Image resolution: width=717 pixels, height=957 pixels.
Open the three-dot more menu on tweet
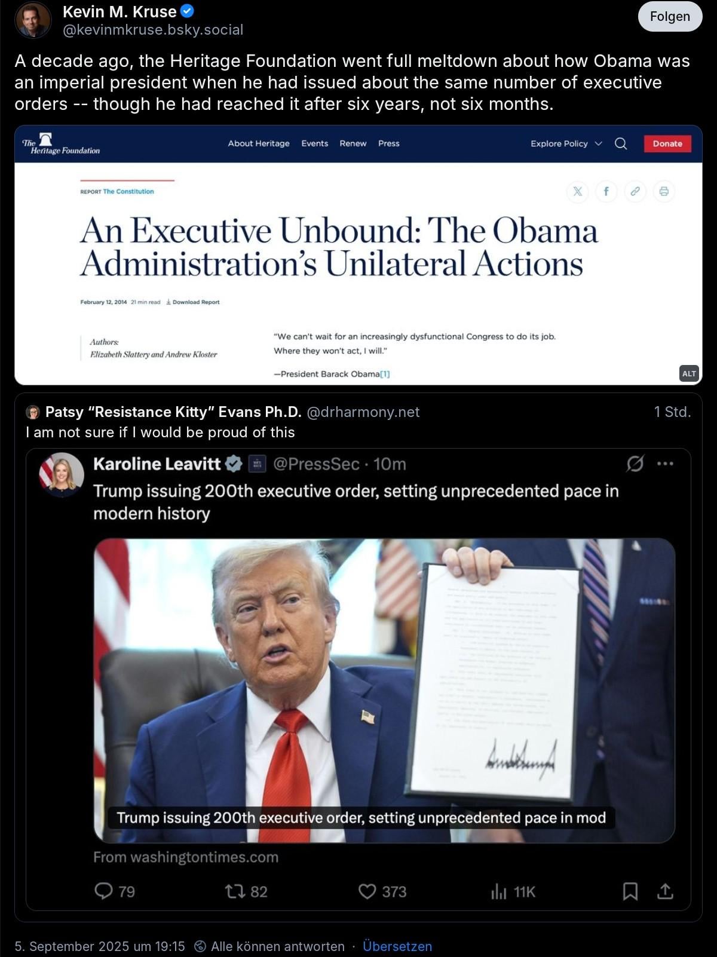(665, 464)
